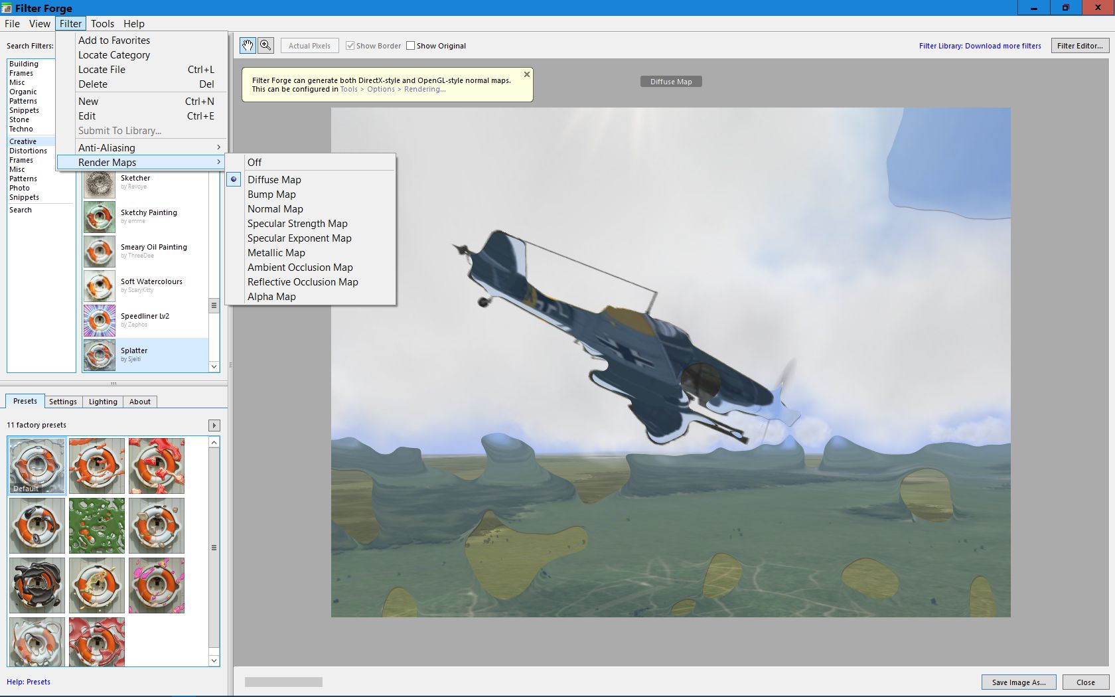Select the pink splatter preset thumbnail

(x=157, y=585)
